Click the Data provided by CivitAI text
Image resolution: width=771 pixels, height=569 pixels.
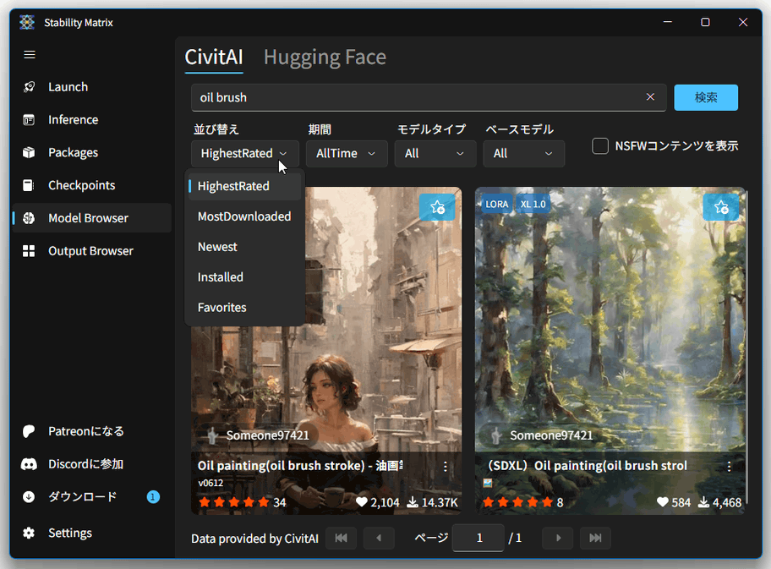(x=254, y=539)
